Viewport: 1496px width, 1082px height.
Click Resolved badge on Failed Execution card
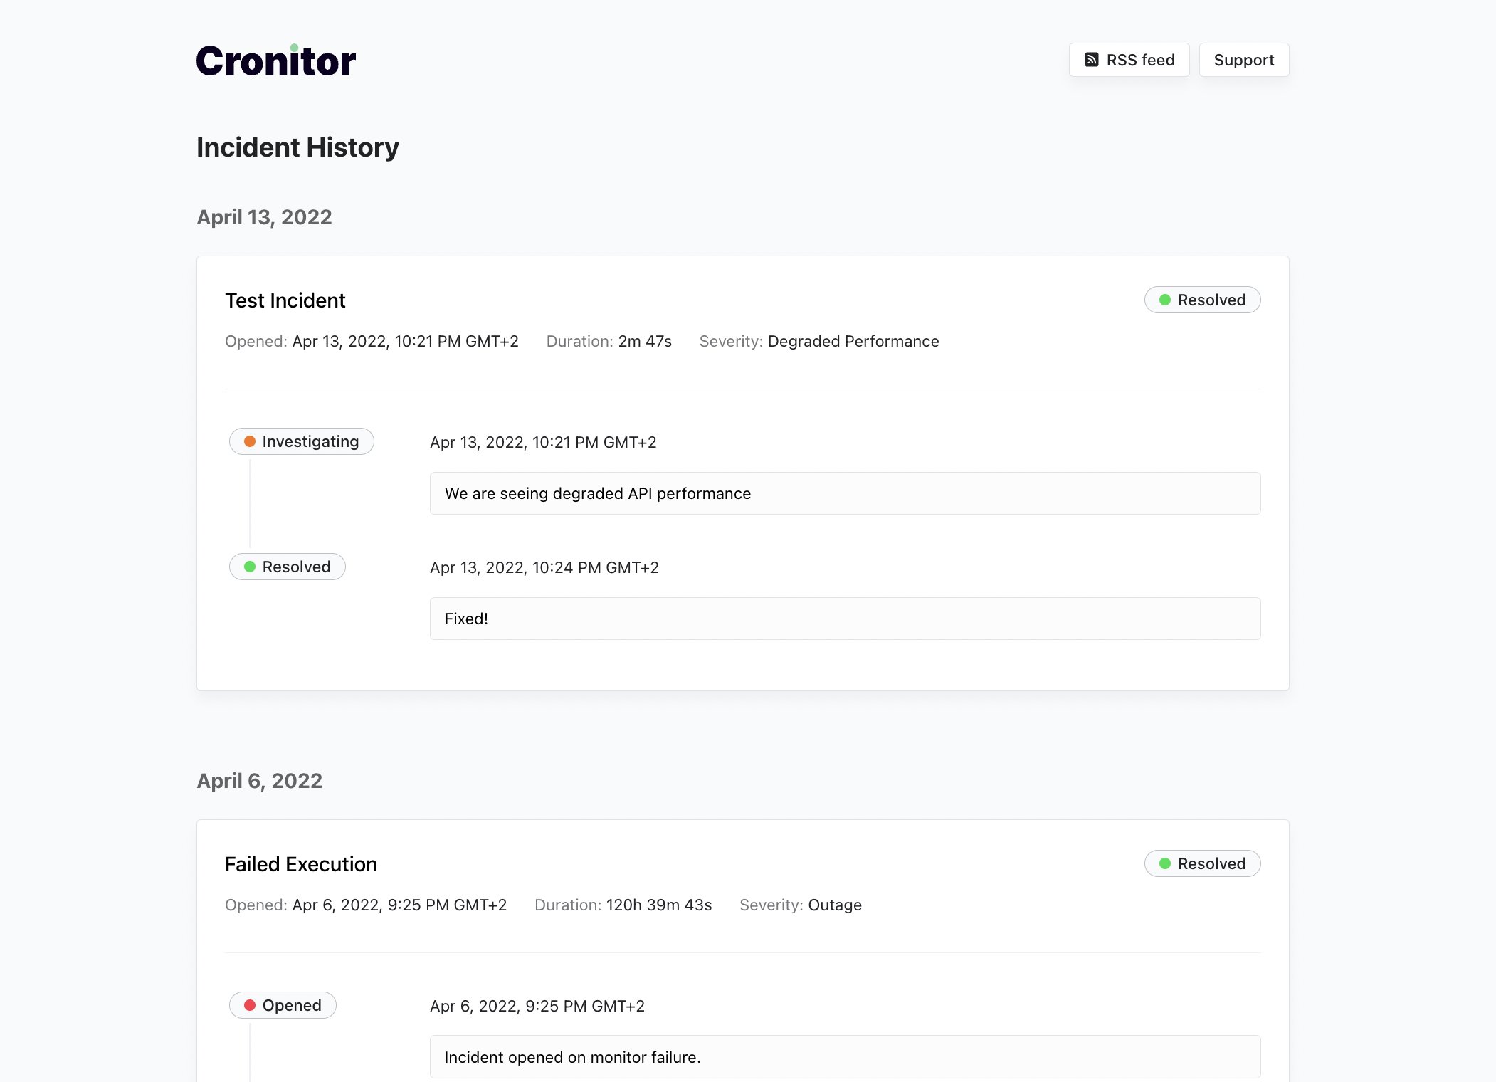coord(1202,863)
